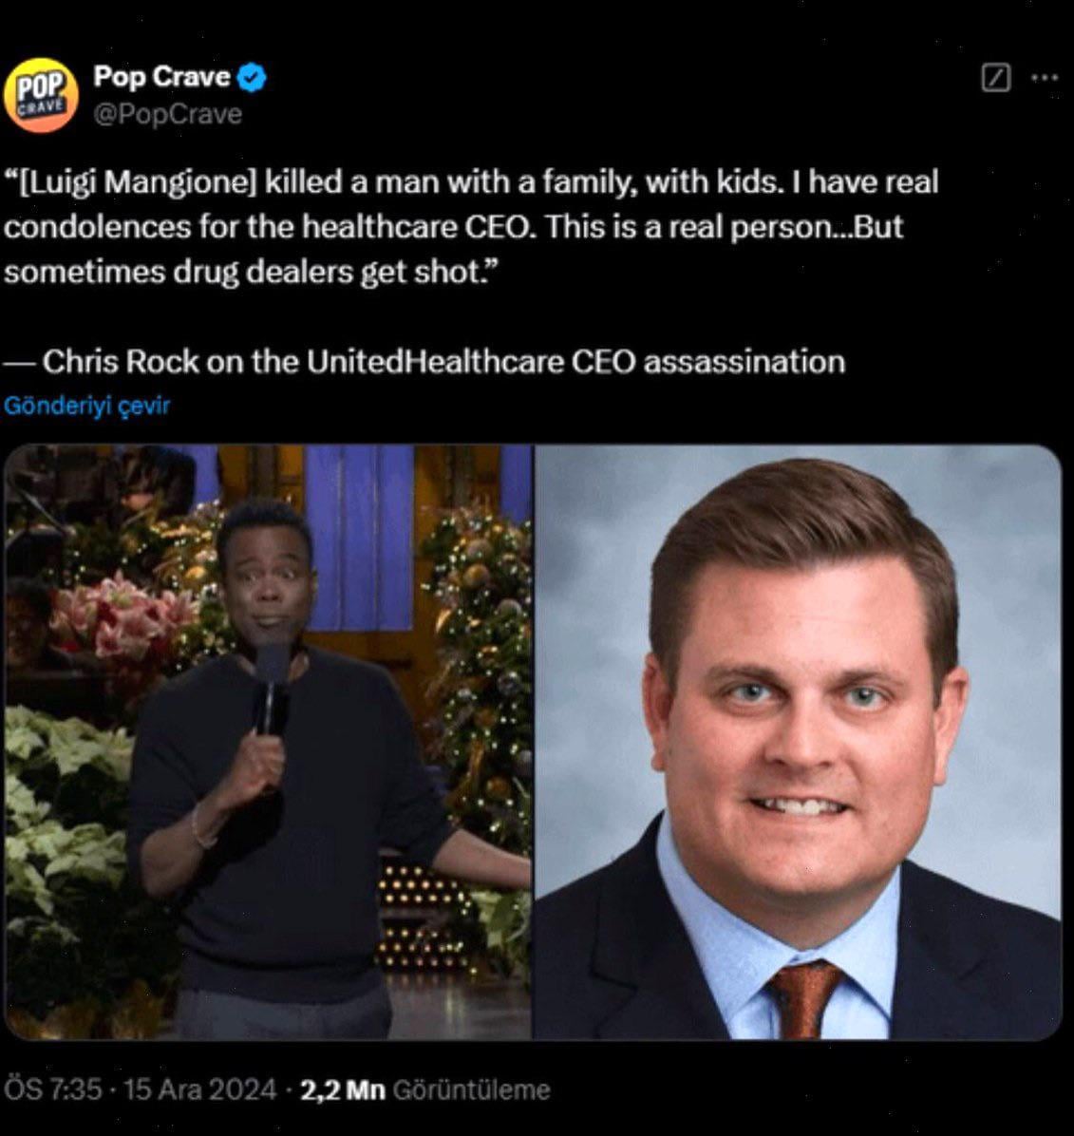Click the 'sometimes drug dealers get shot' line

click(x=252, y=273)
